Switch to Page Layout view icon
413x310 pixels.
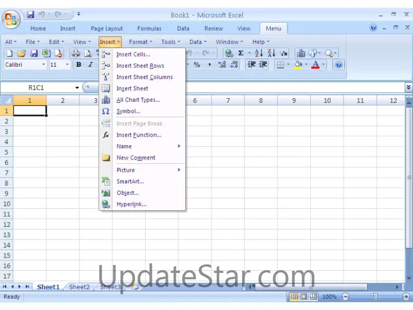coord(304,297)
